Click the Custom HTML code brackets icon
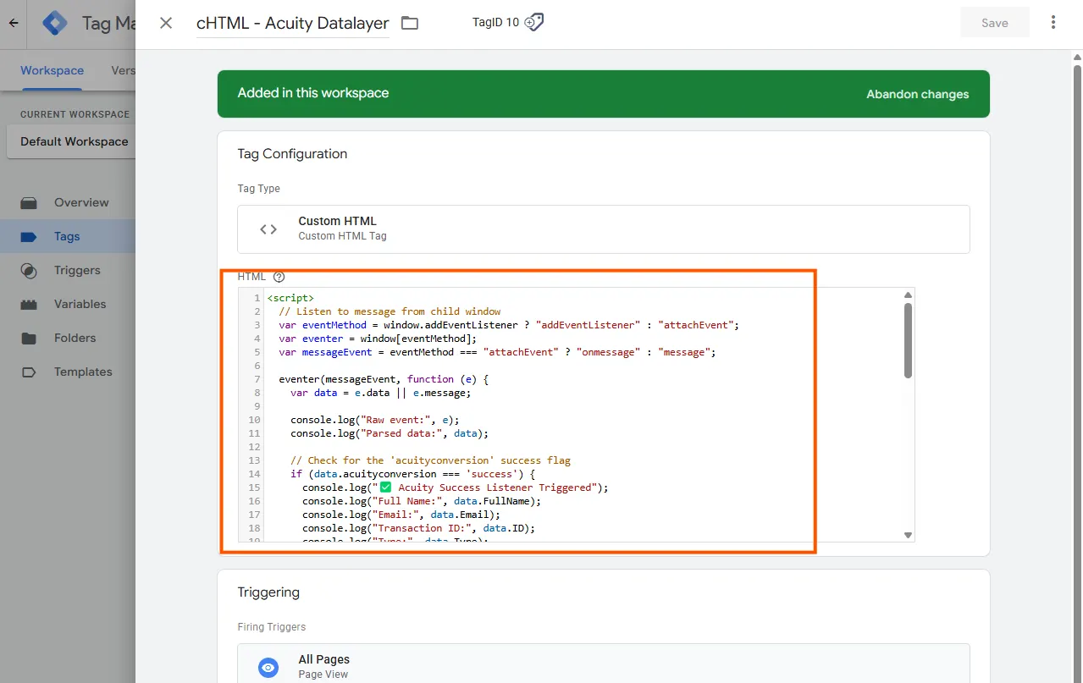The image size is (1083, 683). pyautogui.click(x=268, y=229)
